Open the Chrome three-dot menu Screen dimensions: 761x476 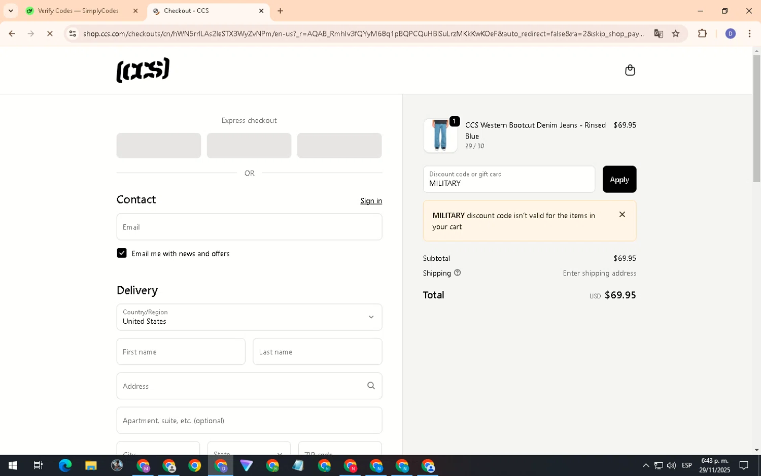pyautogui.click(x=749, y=33)
